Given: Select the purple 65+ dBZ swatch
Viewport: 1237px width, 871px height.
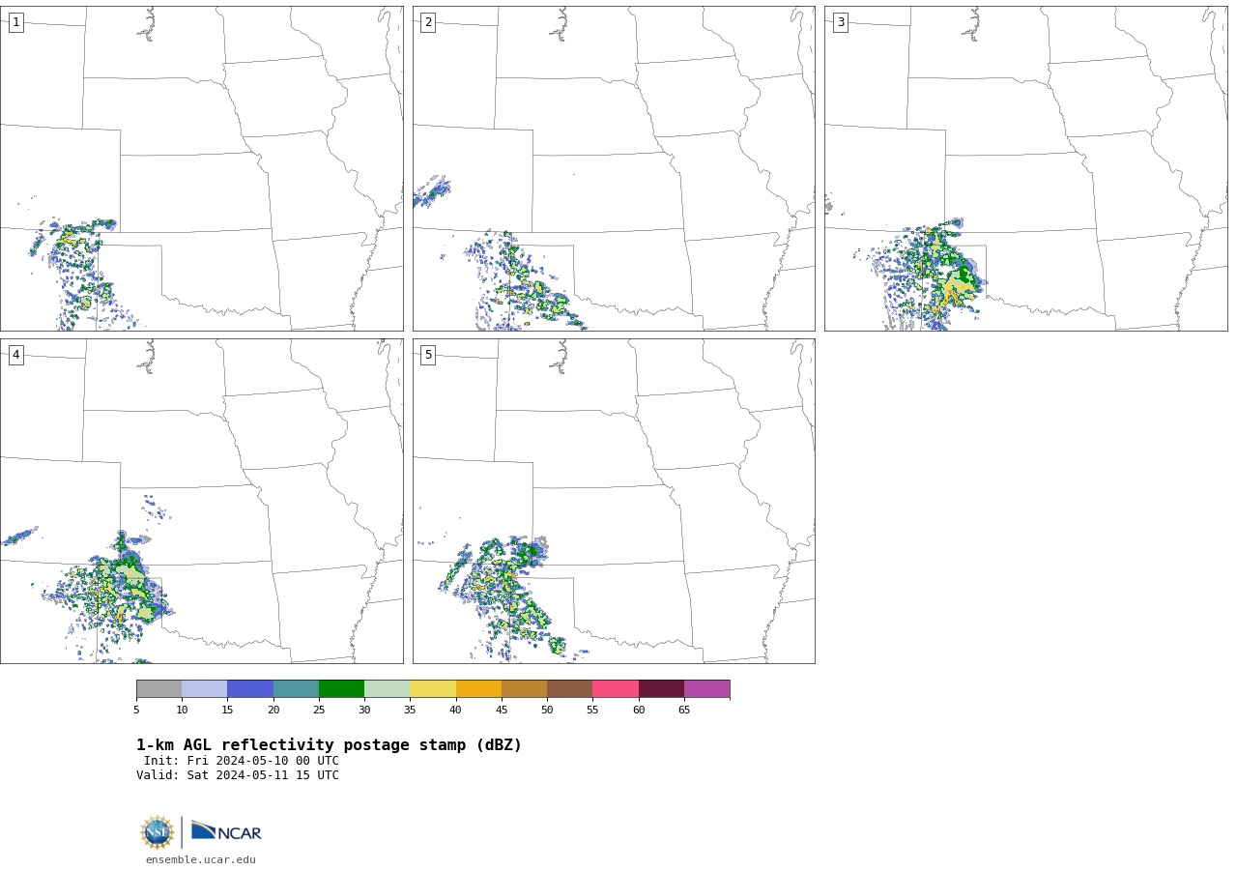Looking at the screenshot, I should tap(706, 688).
